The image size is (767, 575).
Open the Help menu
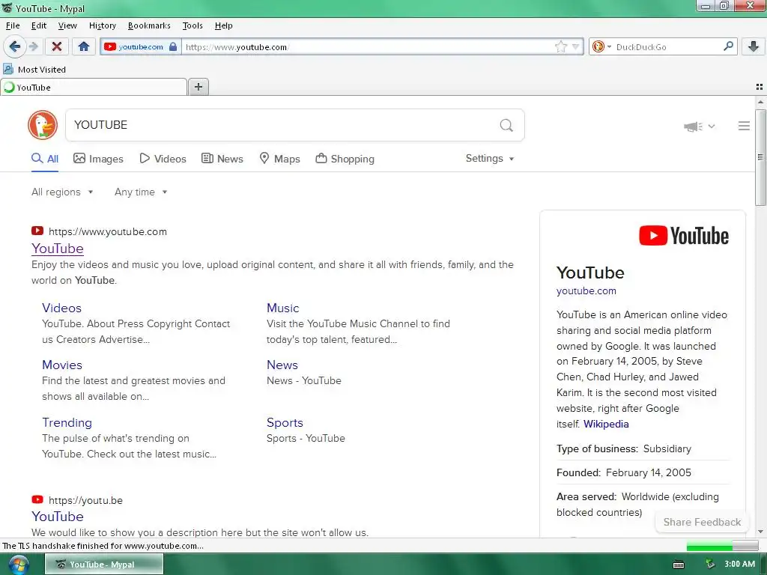223,25
